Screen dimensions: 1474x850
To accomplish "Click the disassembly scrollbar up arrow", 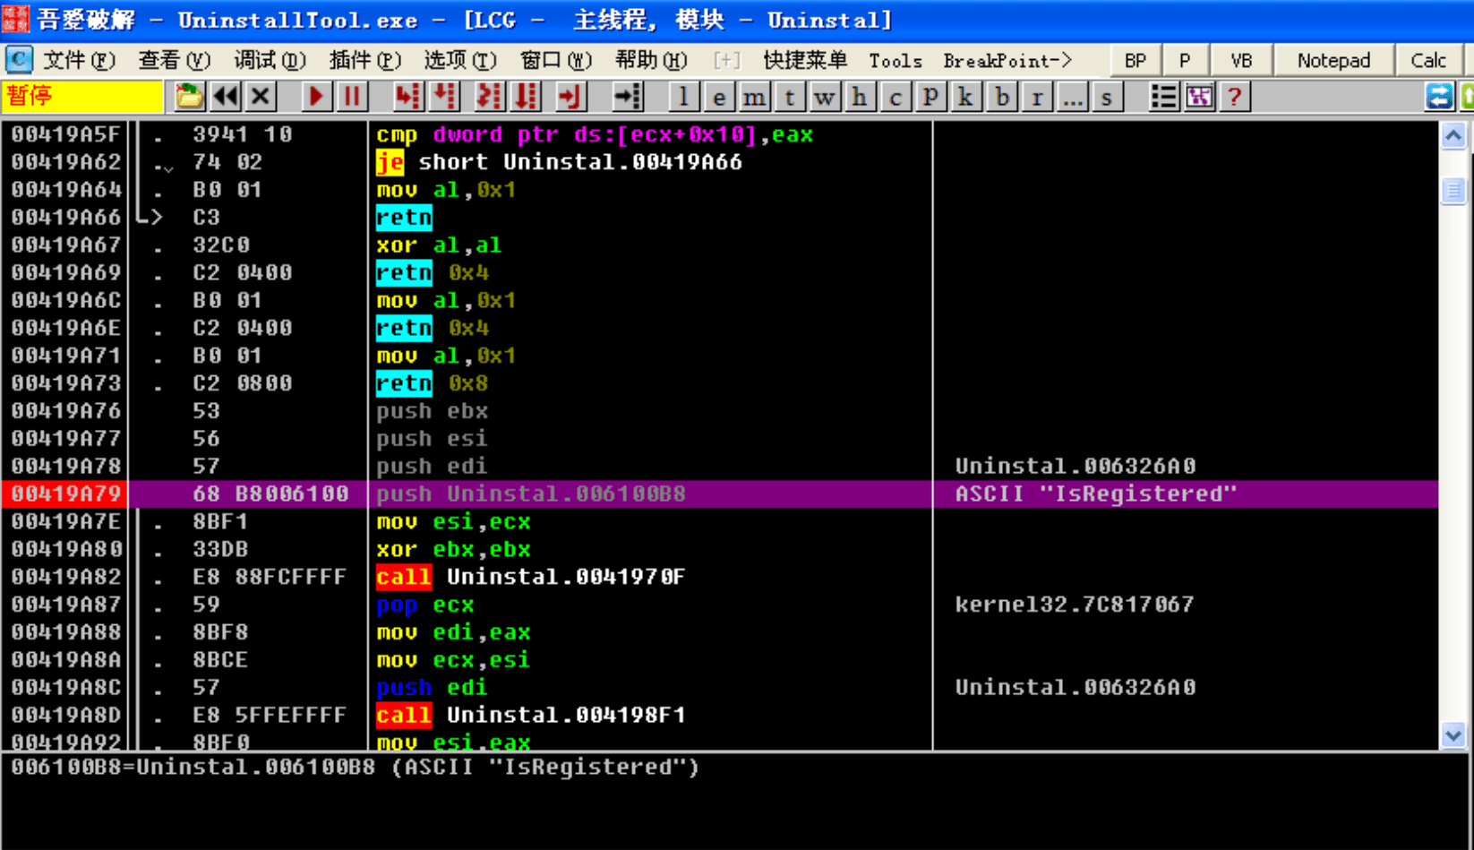I will click(x=1453, y=135).
